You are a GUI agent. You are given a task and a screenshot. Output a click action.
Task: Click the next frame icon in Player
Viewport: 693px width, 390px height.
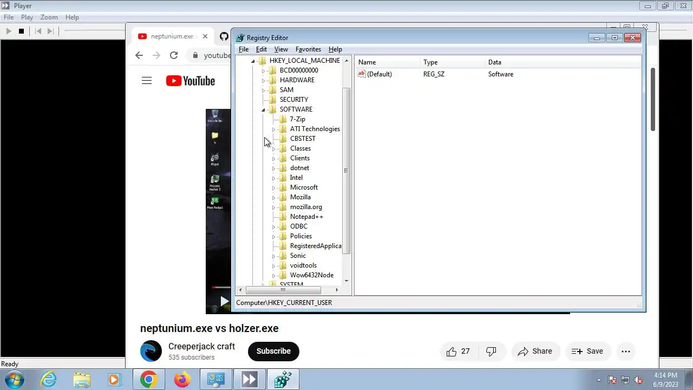(50, 31)
